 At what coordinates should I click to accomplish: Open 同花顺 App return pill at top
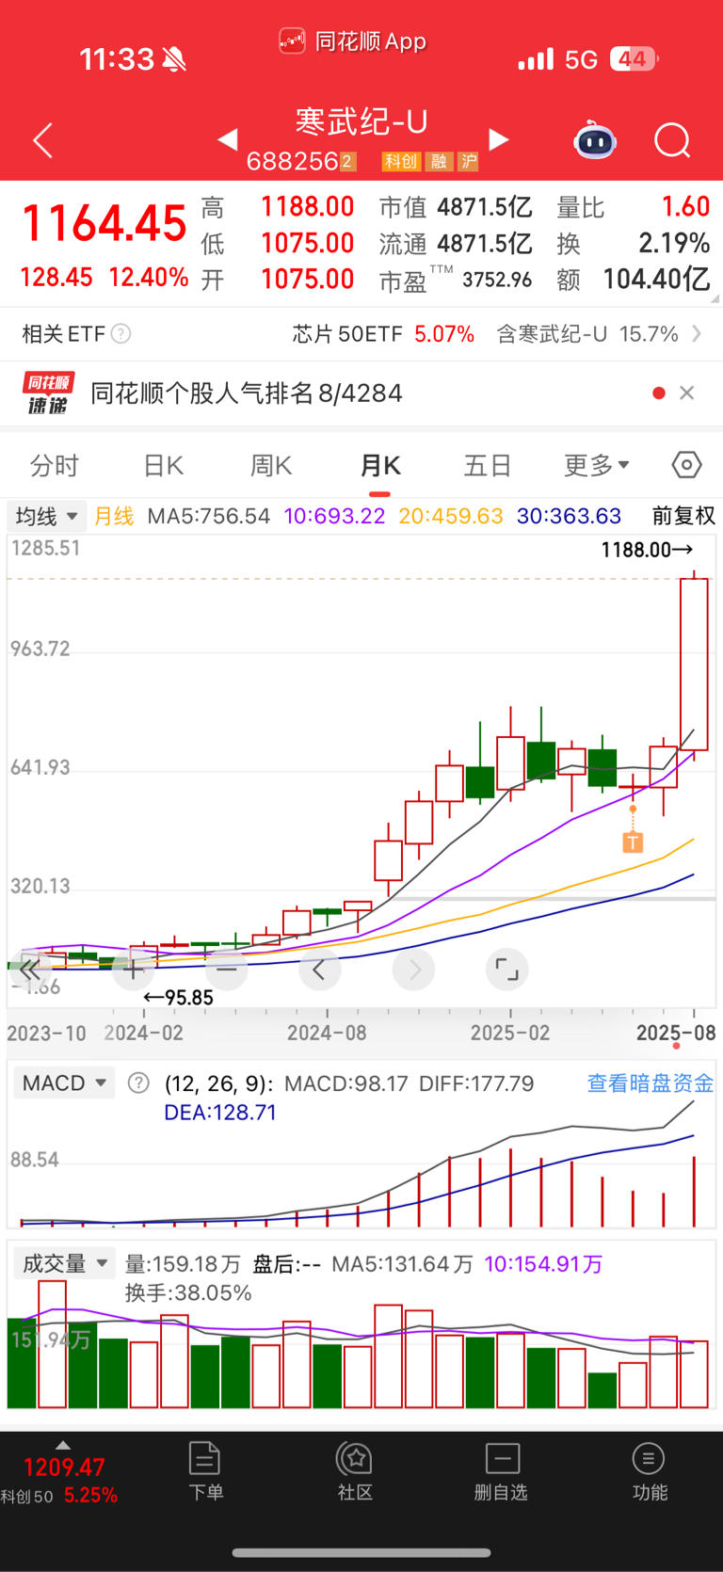click(x=353, y=41)
